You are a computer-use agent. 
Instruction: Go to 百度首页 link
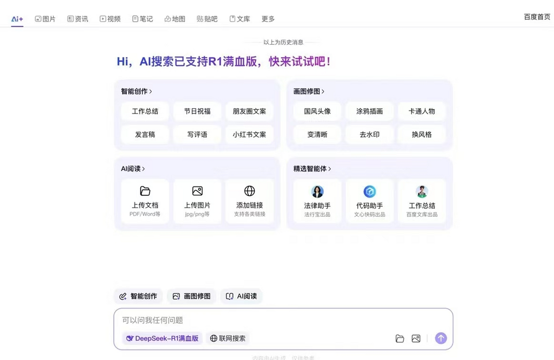[537, 17]
